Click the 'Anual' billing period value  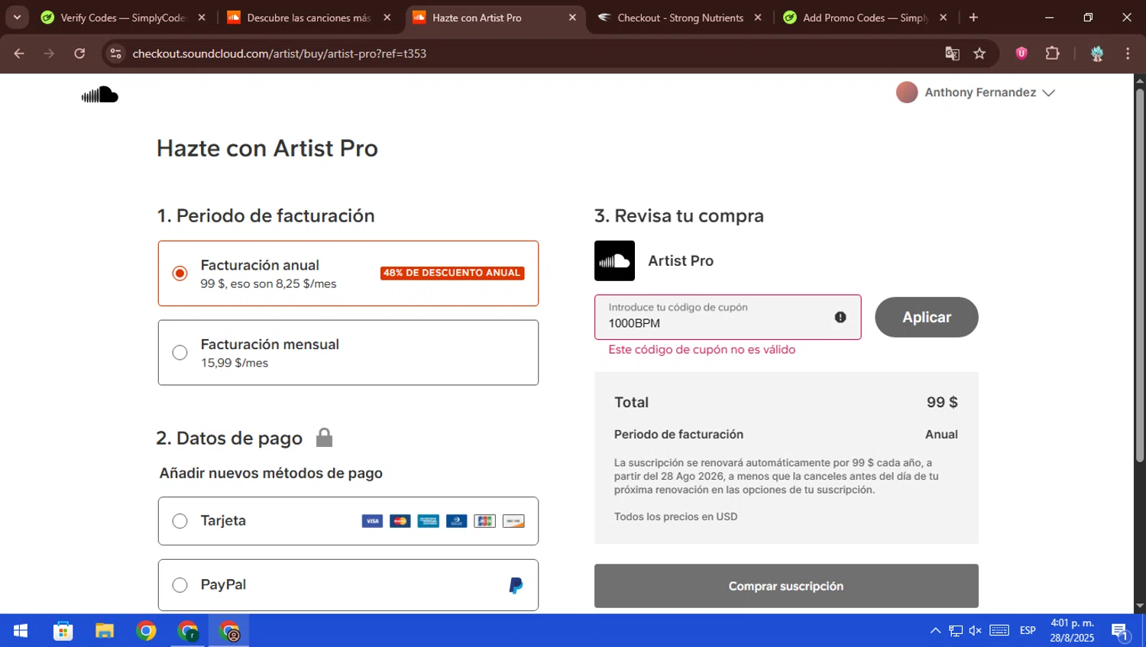pyautogui.click(x=941, y=435)
